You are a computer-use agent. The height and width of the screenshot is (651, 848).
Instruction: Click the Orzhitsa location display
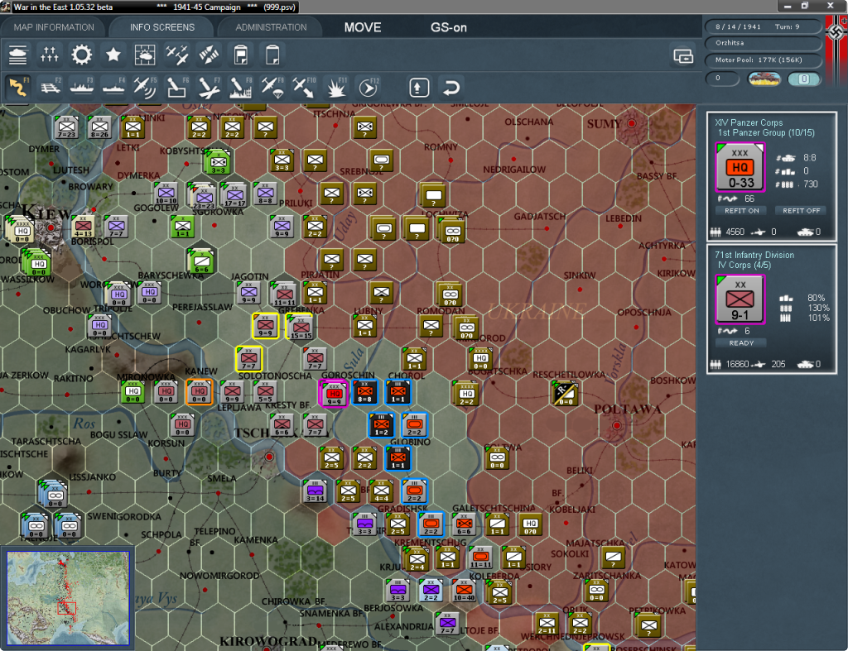(763, 43)
